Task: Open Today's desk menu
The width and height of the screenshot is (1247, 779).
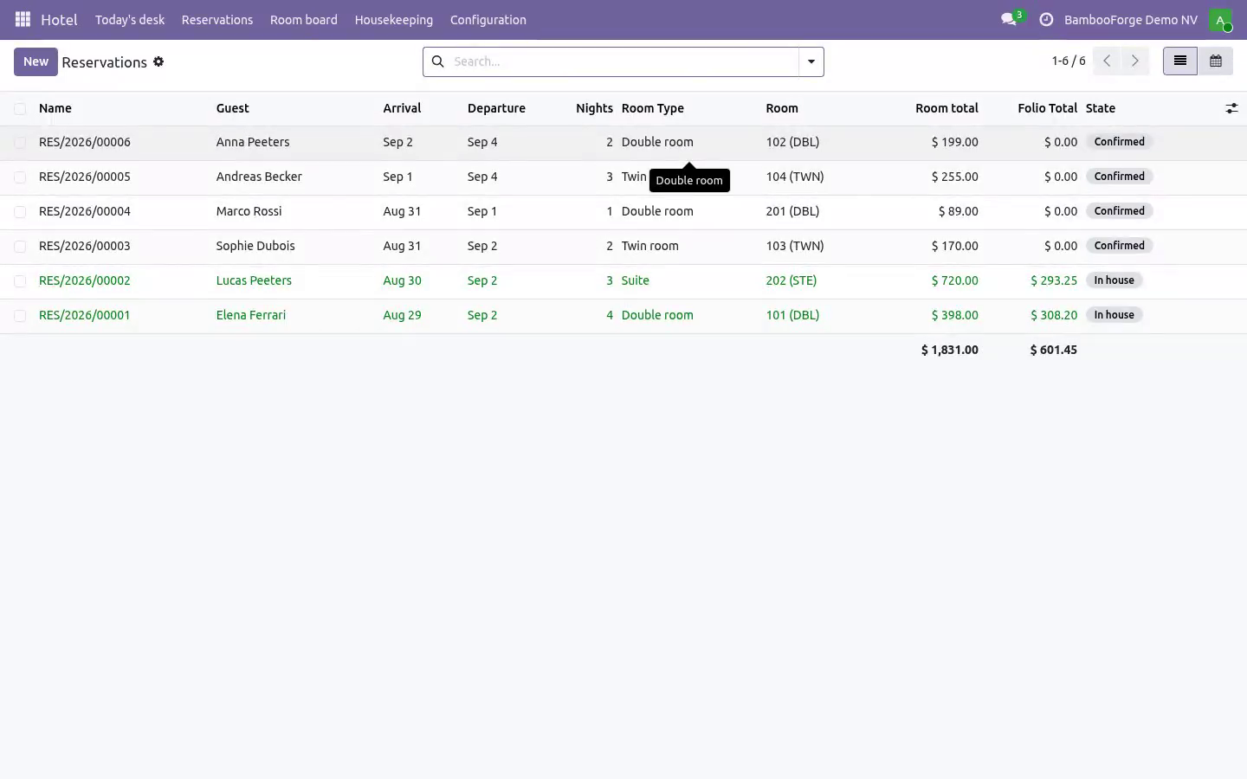Action: [130, 19]
